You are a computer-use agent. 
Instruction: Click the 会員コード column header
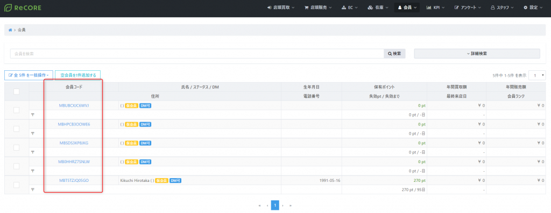(74, 87)
